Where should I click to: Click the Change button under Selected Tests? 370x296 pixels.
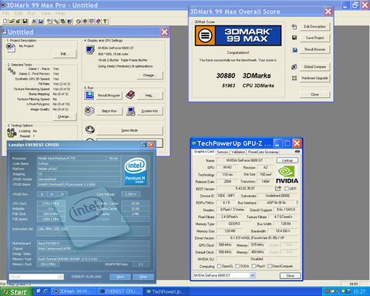coord(65,116)
